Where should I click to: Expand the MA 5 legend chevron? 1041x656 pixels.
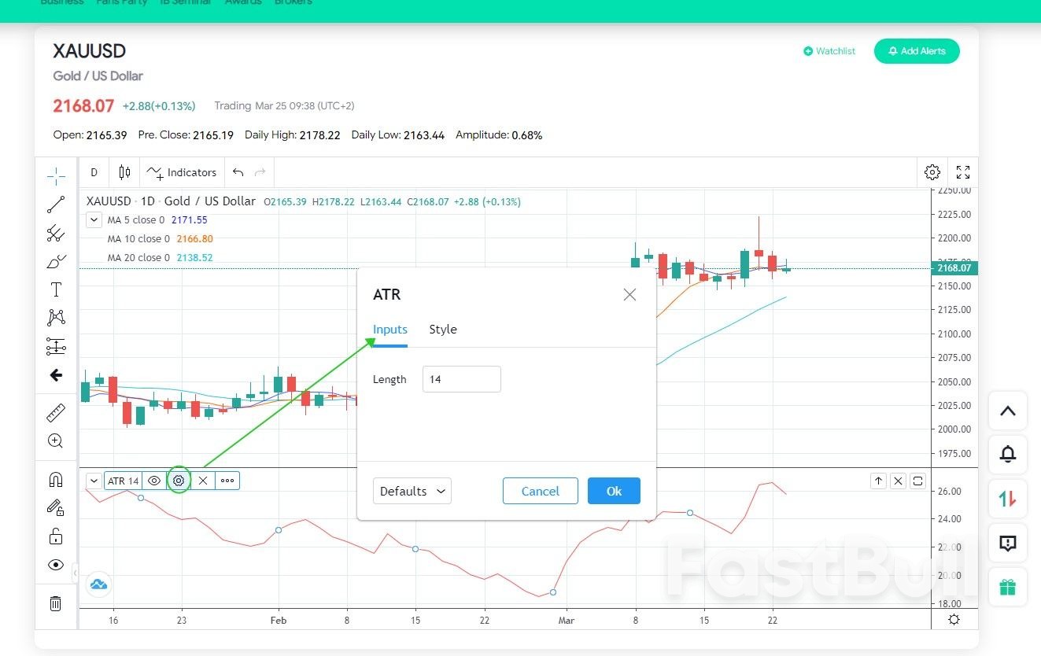click(94, 219)
